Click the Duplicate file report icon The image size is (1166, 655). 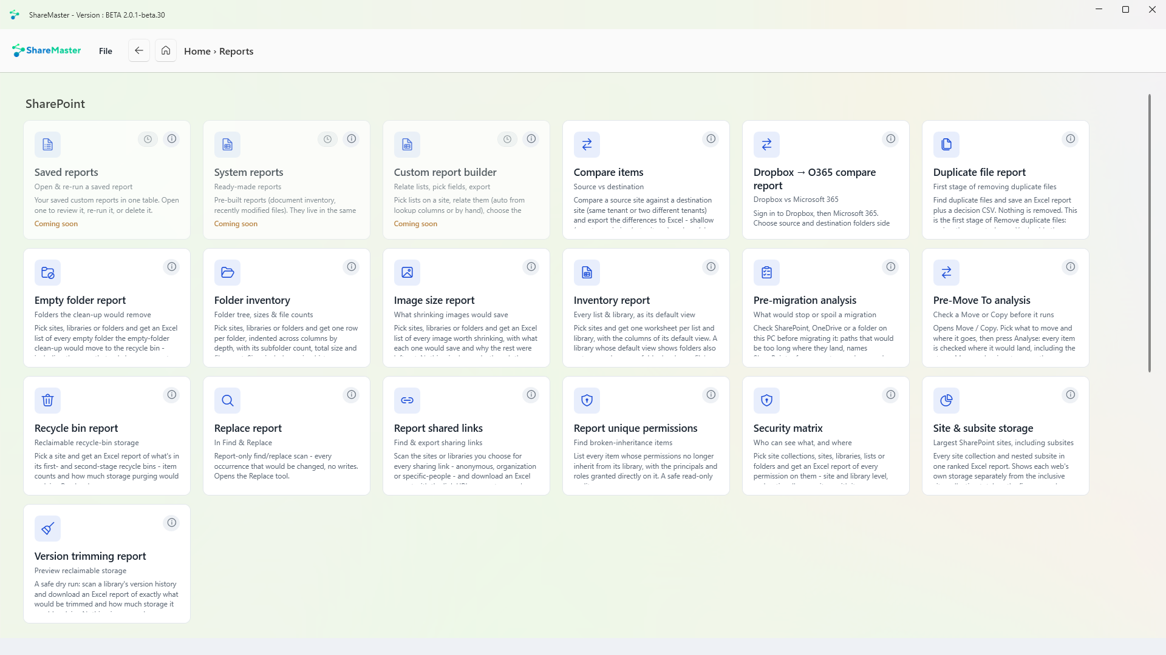946,144
